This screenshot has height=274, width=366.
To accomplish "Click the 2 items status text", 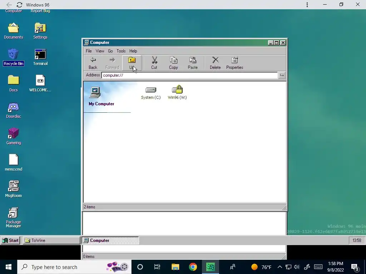I will click(90, 207).
